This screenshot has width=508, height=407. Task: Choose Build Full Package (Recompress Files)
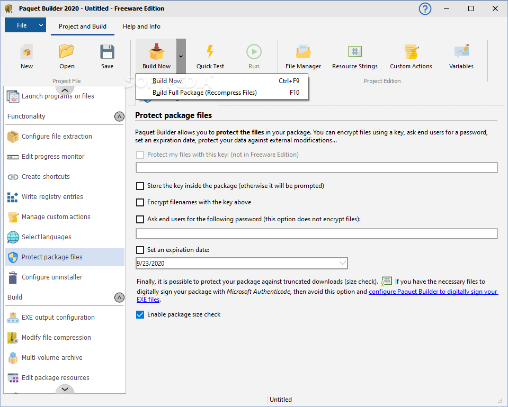(x=222, y=93)
